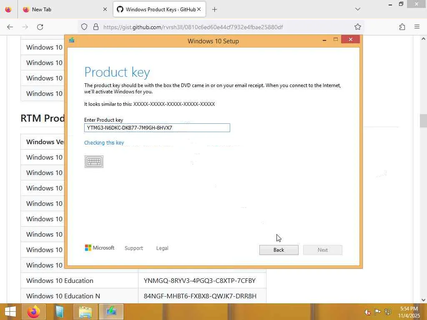Expand the list all tabs chevron

click(x=358, y=9)
